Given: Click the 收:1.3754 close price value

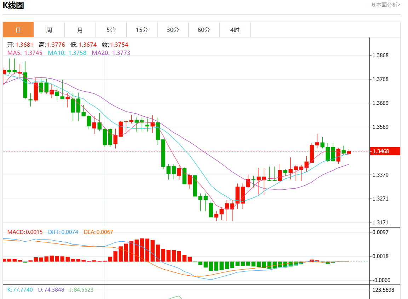Looking at the screenshot, I should 115,45.
